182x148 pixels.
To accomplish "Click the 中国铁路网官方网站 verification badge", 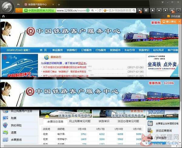I will click(x=39, y=11).
